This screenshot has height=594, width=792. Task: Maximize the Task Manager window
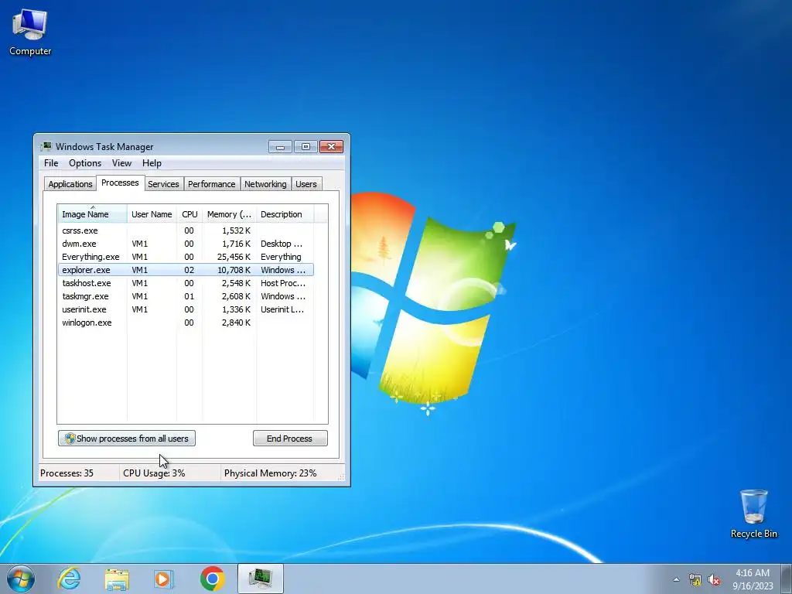pyautogui.click(x=306, y=146)
